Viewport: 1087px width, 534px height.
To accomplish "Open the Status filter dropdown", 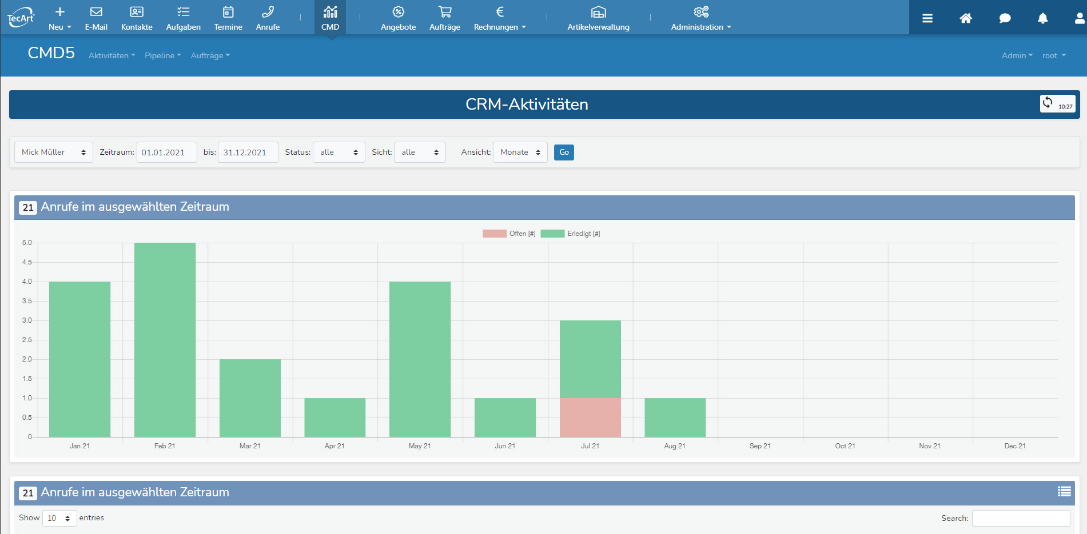I will [x=339, y=152].
